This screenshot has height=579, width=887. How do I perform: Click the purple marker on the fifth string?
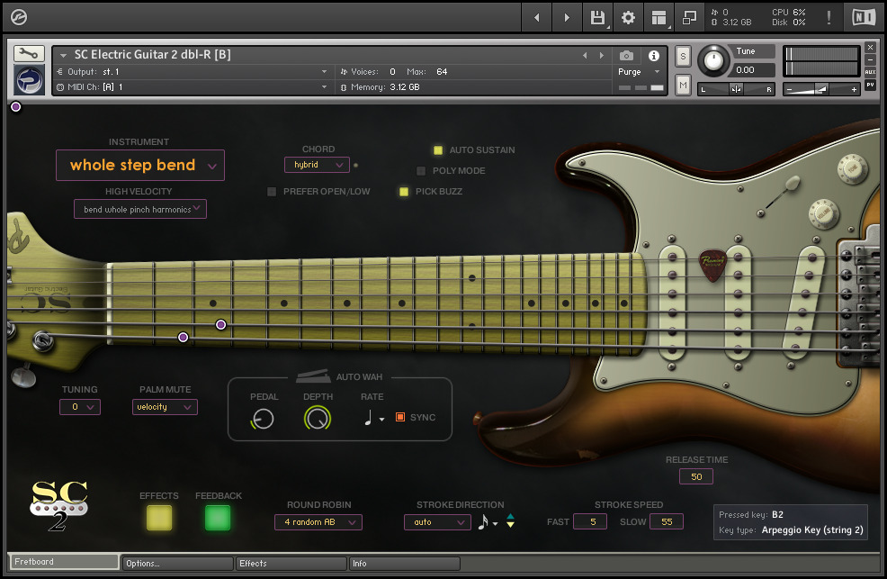221,324
